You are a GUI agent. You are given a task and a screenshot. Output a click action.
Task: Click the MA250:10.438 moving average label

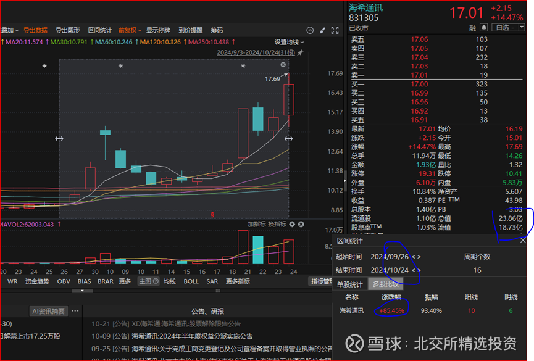click(x=209, y=42)
